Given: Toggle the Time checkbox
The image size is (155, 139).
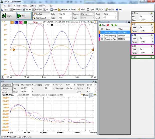Looking at the screenshot, I should tap(133, 13).
